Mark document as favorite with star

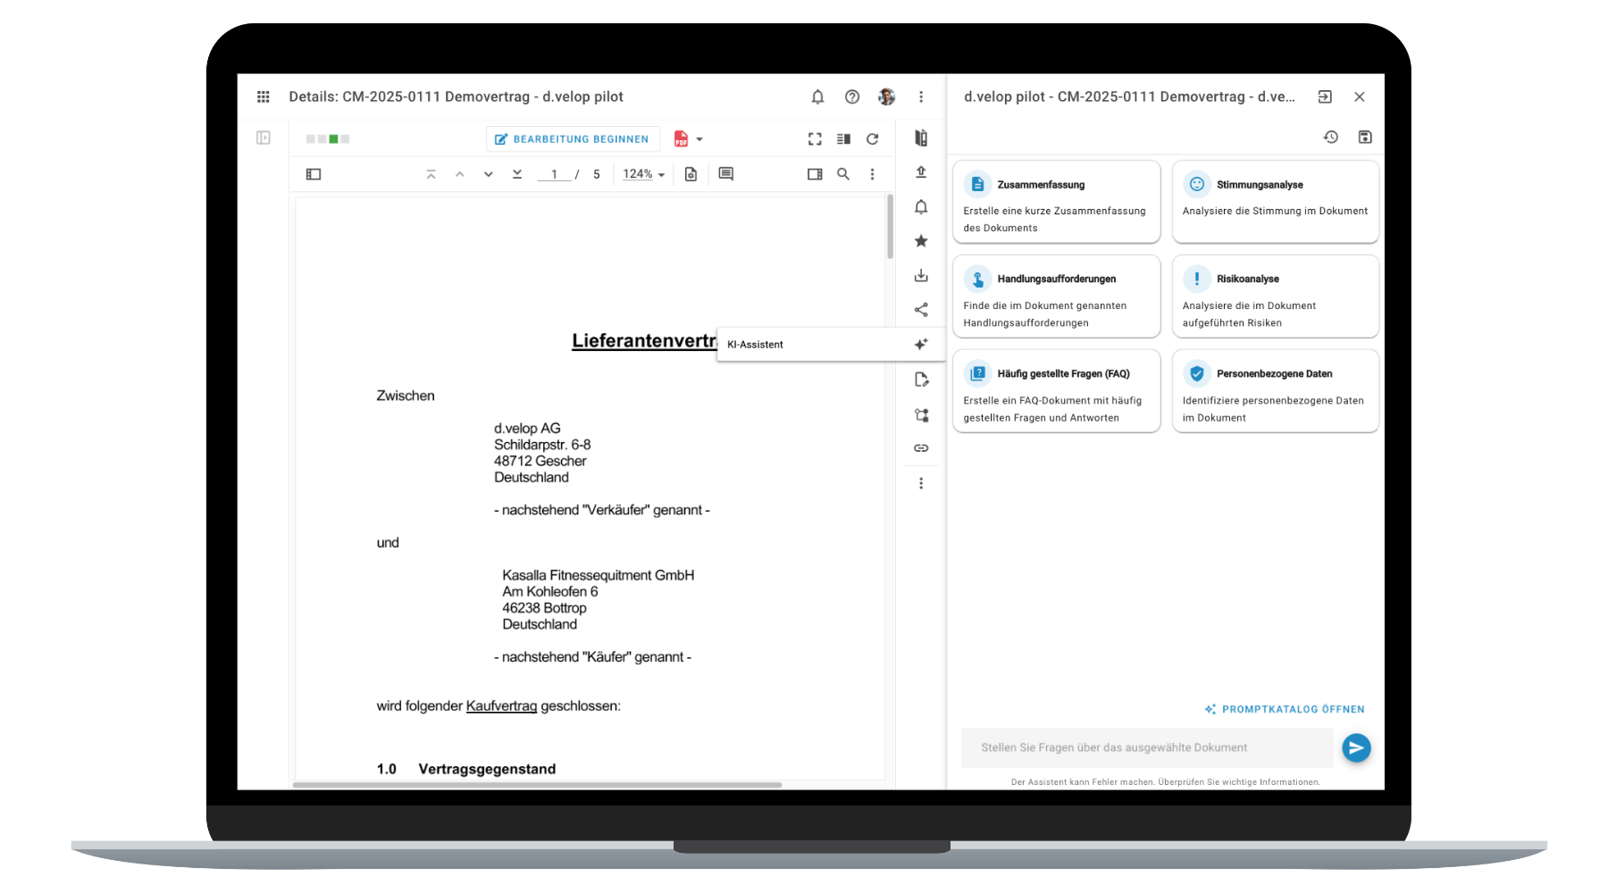921,241
